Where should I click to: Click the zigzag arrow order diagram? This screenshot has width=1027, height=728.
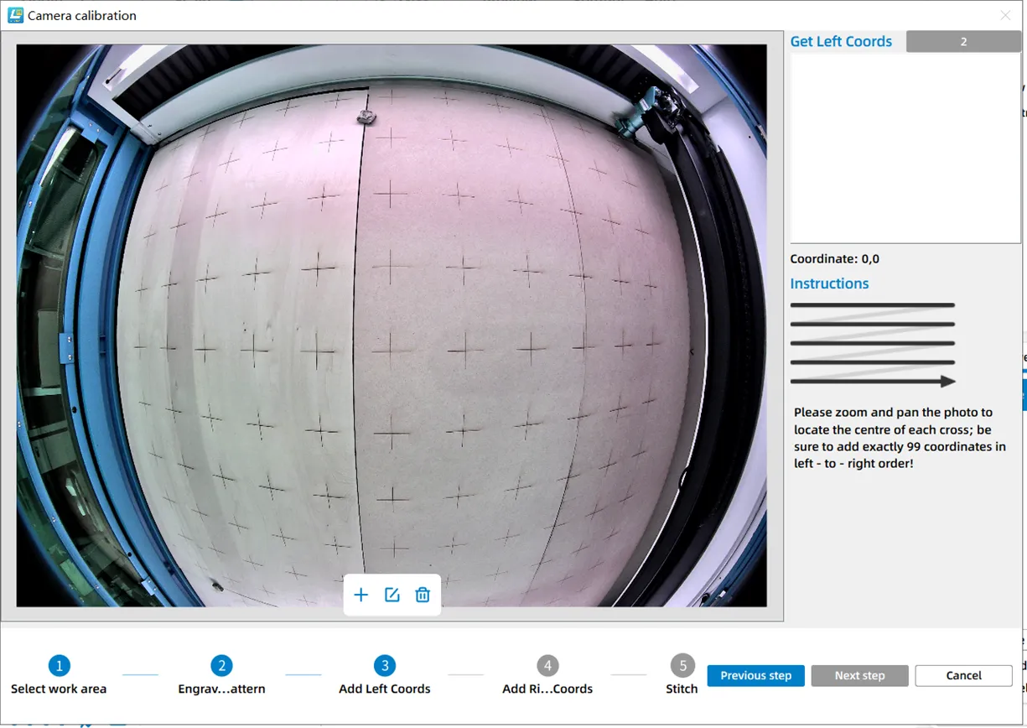pos(873,344)
